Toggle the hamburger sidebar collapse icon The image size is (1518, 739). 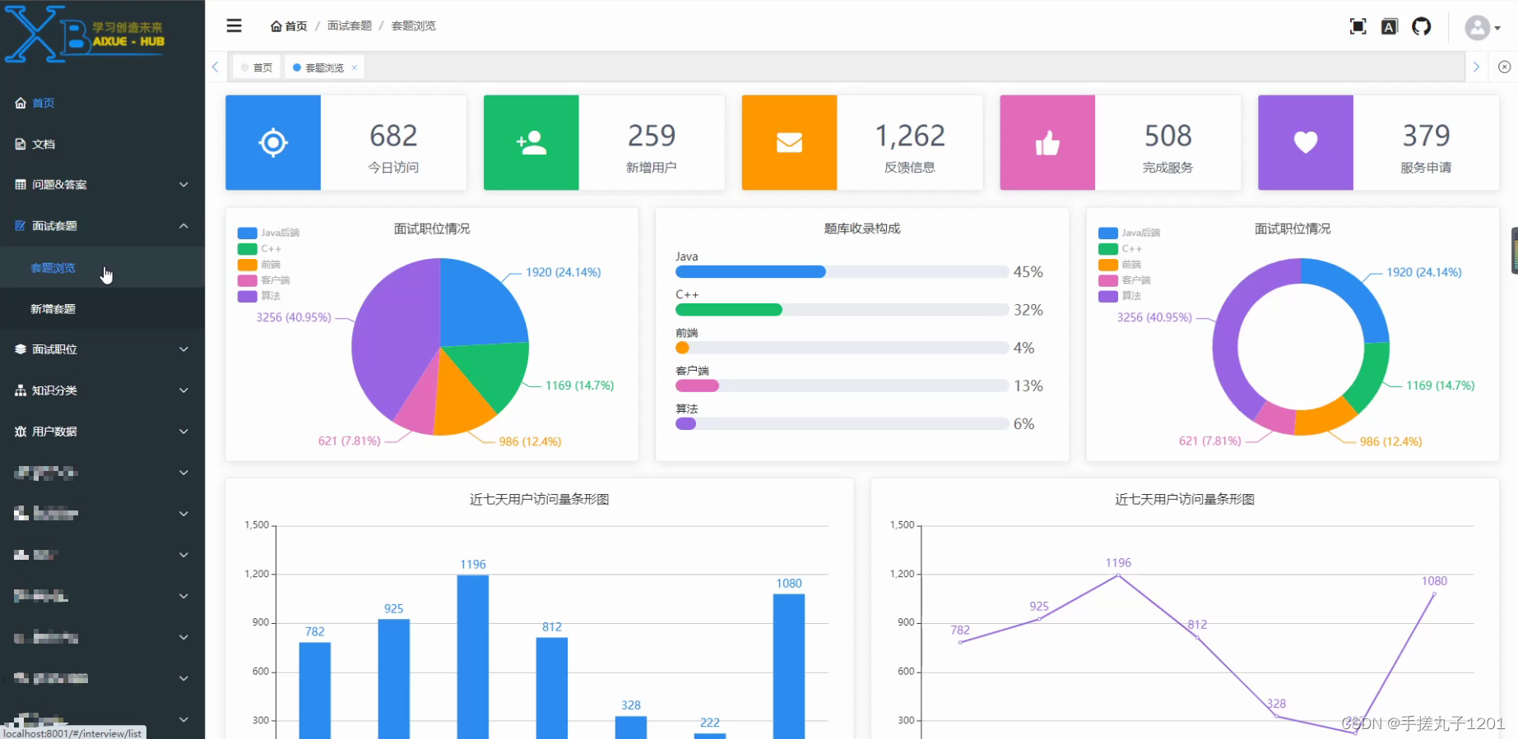pos(234,25)
